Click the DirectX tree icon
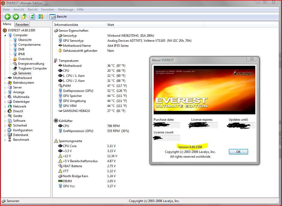Viewport: 282px width, 206px height. point(10,111)
